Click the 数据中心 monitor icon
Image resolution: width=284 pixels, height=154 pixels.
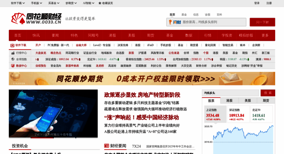point(13,66)
